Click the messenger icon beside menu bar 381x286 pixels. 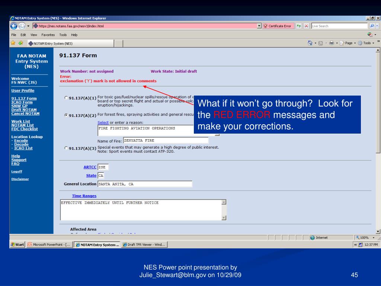[x=370, y=35]
